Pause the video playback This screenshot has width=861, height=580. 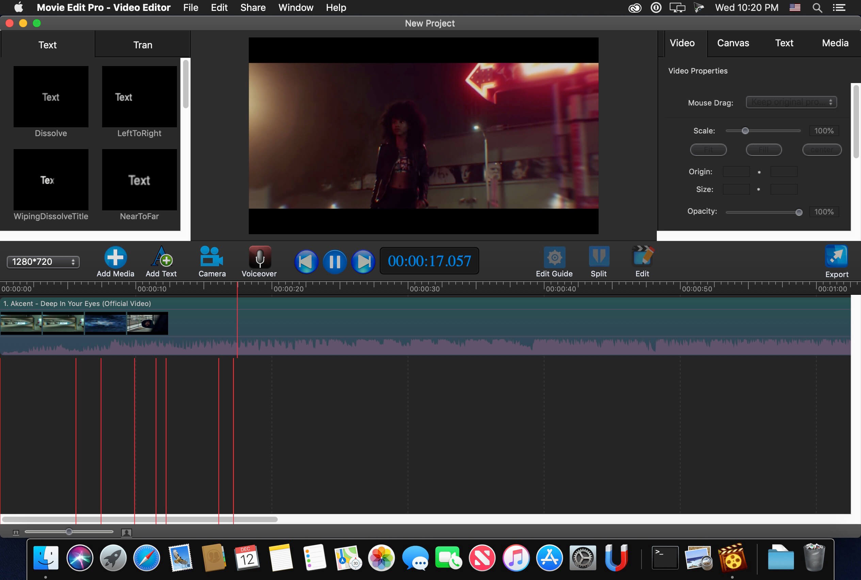[x=335, y=261]
